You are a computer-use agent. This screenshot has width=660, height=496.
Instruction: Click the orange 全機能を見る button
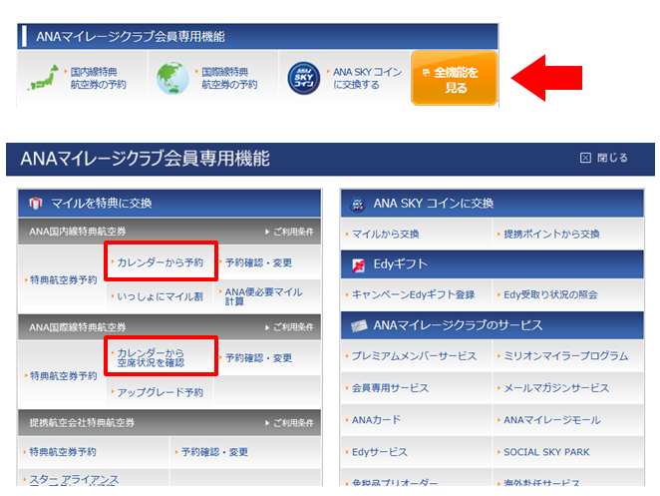point(455,79)
